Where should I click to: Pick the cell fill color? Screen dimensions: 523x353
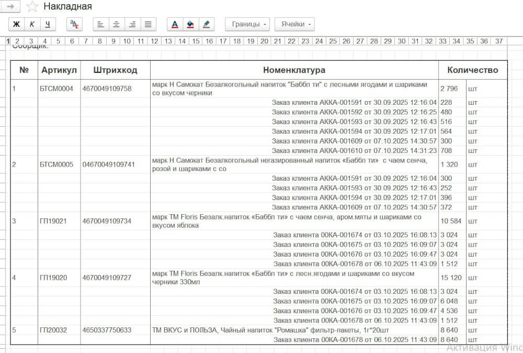click(190, 24)
